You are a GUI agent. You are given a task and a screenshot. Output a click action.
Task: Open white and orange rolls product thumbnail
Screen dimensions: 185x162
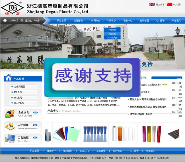123,134
